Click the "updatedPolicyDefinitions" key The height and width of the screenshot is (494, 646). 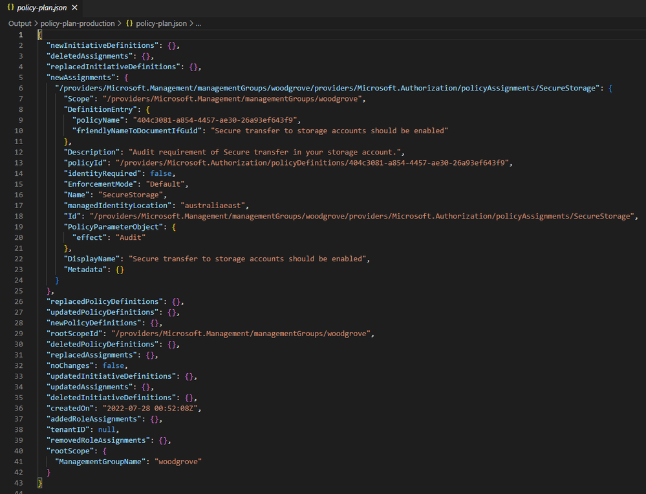tap(103, 312)
